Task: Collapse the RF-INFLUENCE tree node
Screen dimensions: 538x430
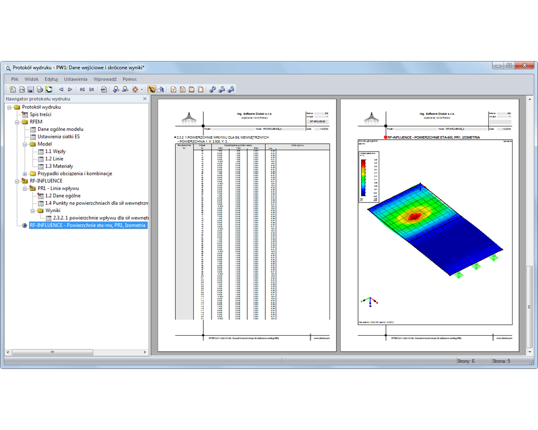Action: [x=17, y=181]
